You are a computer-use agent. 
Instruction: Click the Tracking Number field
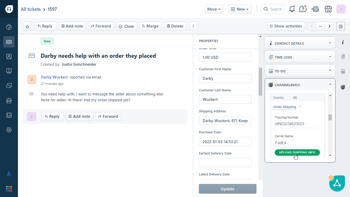pos(298,124)
